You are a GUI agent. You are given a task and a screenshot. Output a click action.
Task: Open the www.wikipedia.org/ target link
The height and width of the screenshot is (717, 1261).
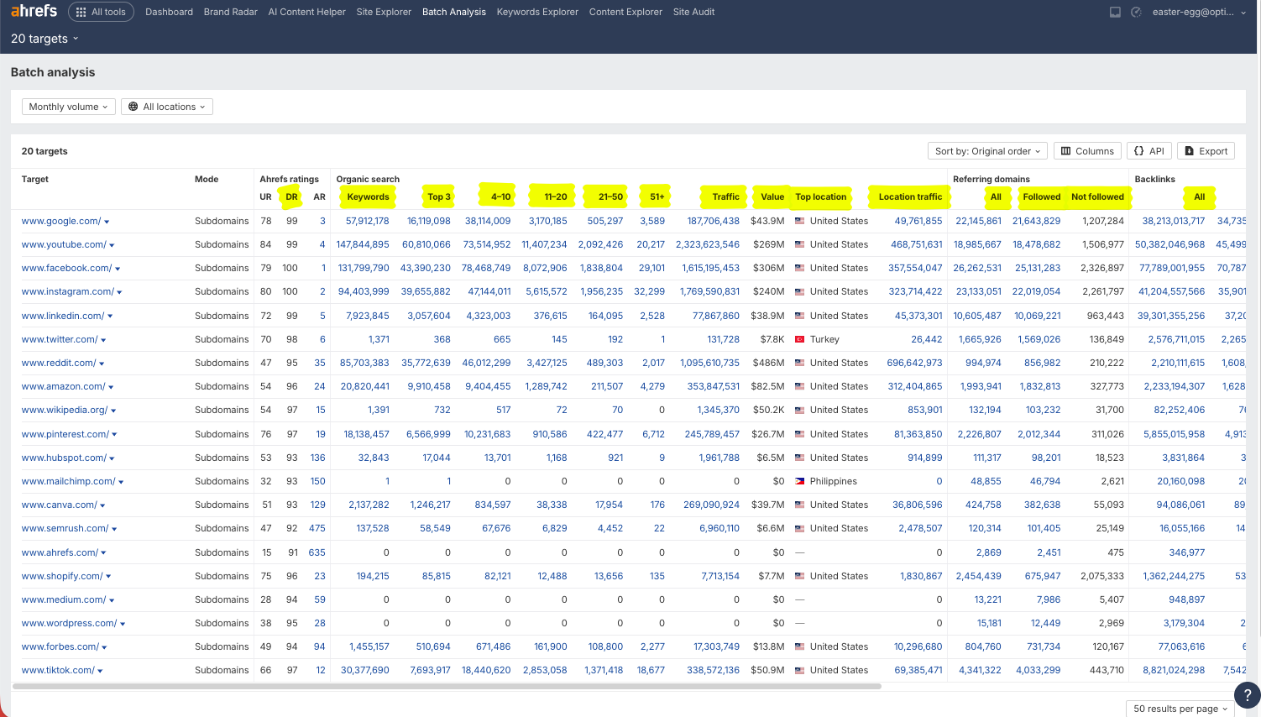click(x=65, y=410)
